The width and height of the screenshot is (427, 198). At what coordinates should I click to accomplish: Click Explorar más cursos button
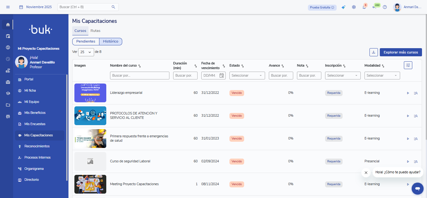point(401,52)
